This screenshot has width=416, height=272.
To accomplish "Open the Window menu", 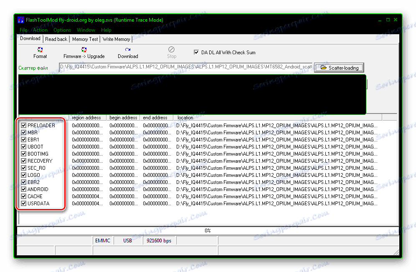I will 86,30.
